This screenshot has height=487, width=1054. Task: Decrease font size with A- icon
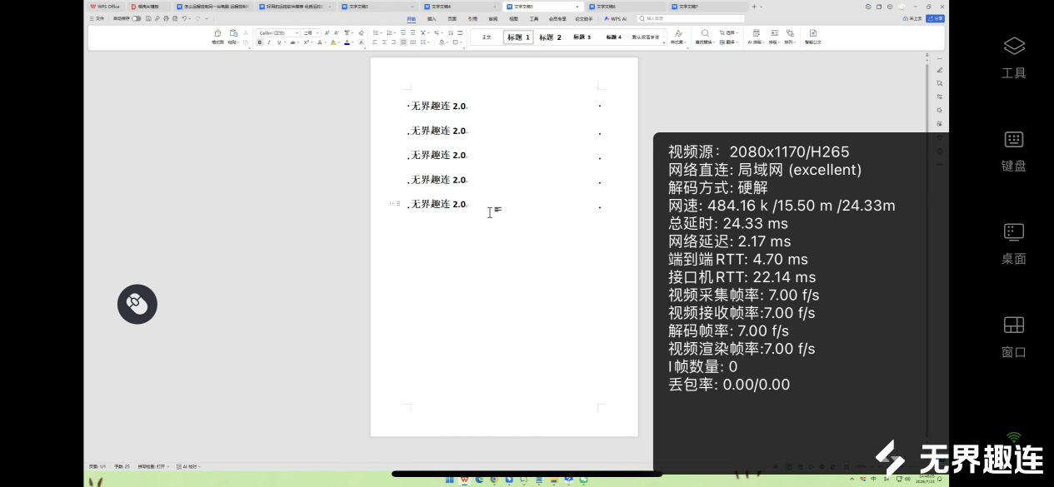tap(337, 33)
